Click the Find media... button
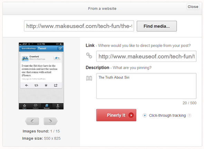 pos(157,26)
